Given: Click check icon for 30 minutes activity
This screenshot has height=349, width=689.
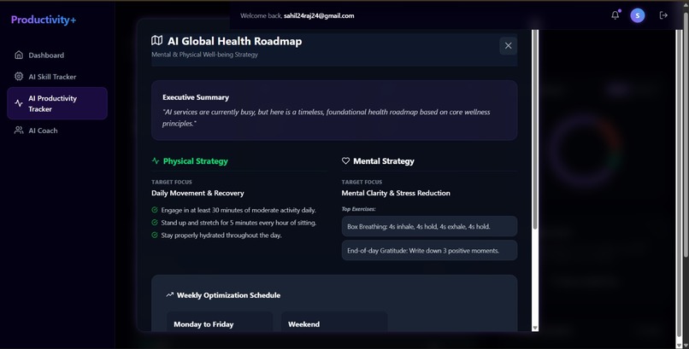Looking at the screenshot, I should 155,210.
